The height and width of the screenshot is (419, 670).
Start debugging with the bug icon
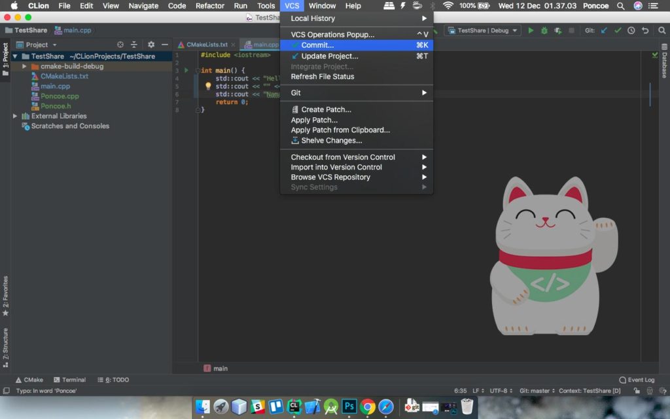(544, 30)
